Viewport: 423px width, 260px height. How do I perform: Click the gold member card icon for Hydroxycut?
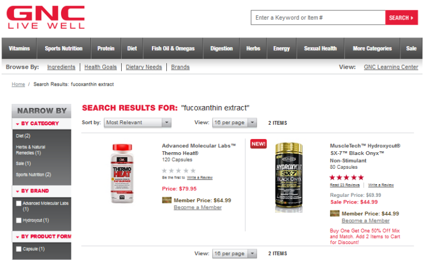pos(334,213)
